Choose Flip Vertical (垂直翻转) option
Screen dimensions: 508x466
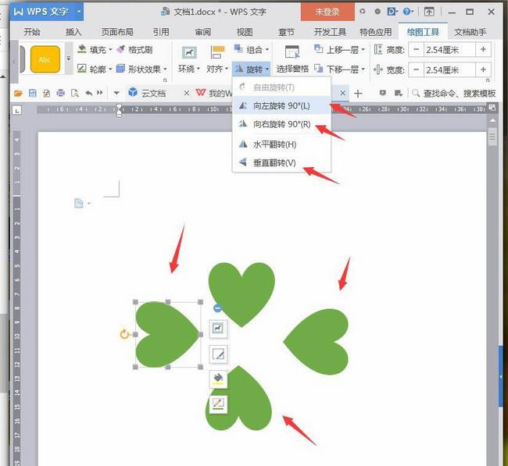point(274,162)
